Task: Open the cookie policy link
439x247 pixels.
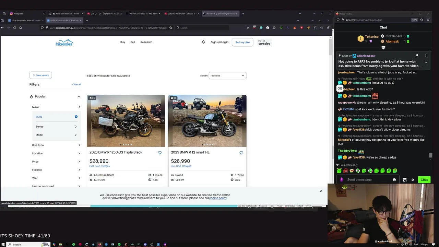Action: pyautogui.click(x=218, y=198)
